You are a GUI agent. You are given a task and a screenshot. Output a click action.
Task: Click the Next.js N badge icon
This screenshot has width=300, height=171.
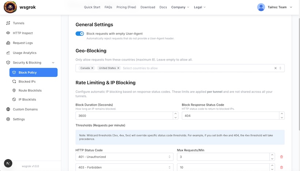[8, 163]
